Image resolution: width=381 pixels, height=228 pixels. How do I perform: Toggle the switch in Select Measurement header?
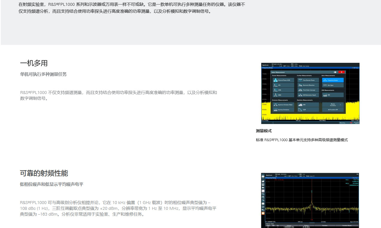[x=335, y=72]
